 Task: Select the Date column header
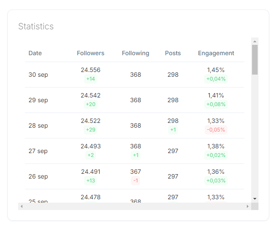35,53
